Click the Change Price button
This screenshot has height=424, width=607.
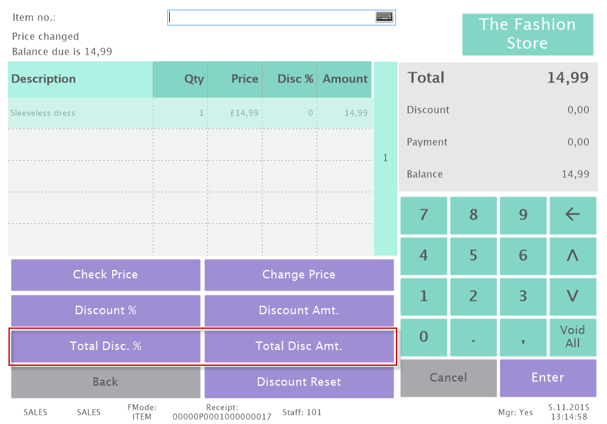299,275
